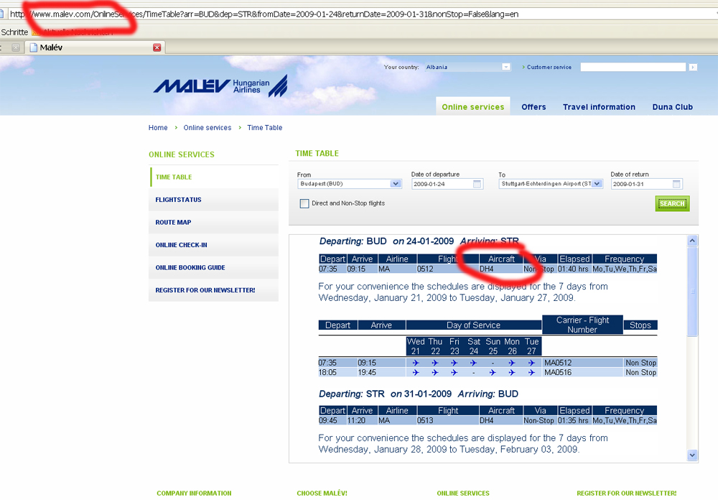This screenshot has width=718, height=500.
Task: Select REGISTER FOR OUR NEWSLETTER in sidebar
Action: (x=214, y=290)
